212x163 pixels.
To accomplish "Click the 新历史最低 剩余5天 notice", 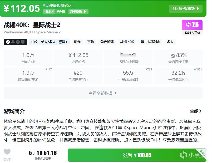I will (x=58, y=6).
